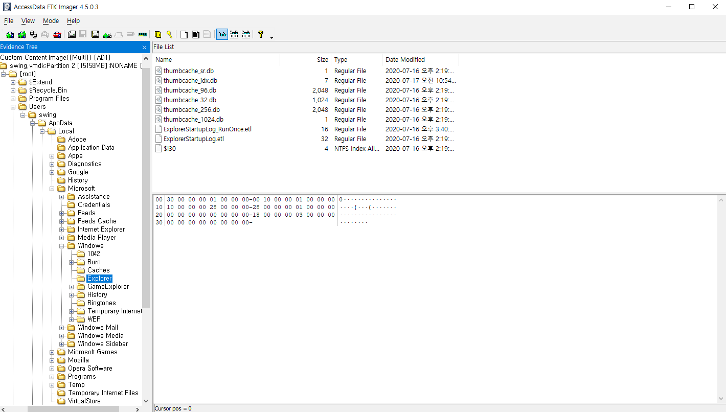Click Add to Custom Content Image icon
The height and width of the screenshot is (412, 726).
click(x=107, y=34)
